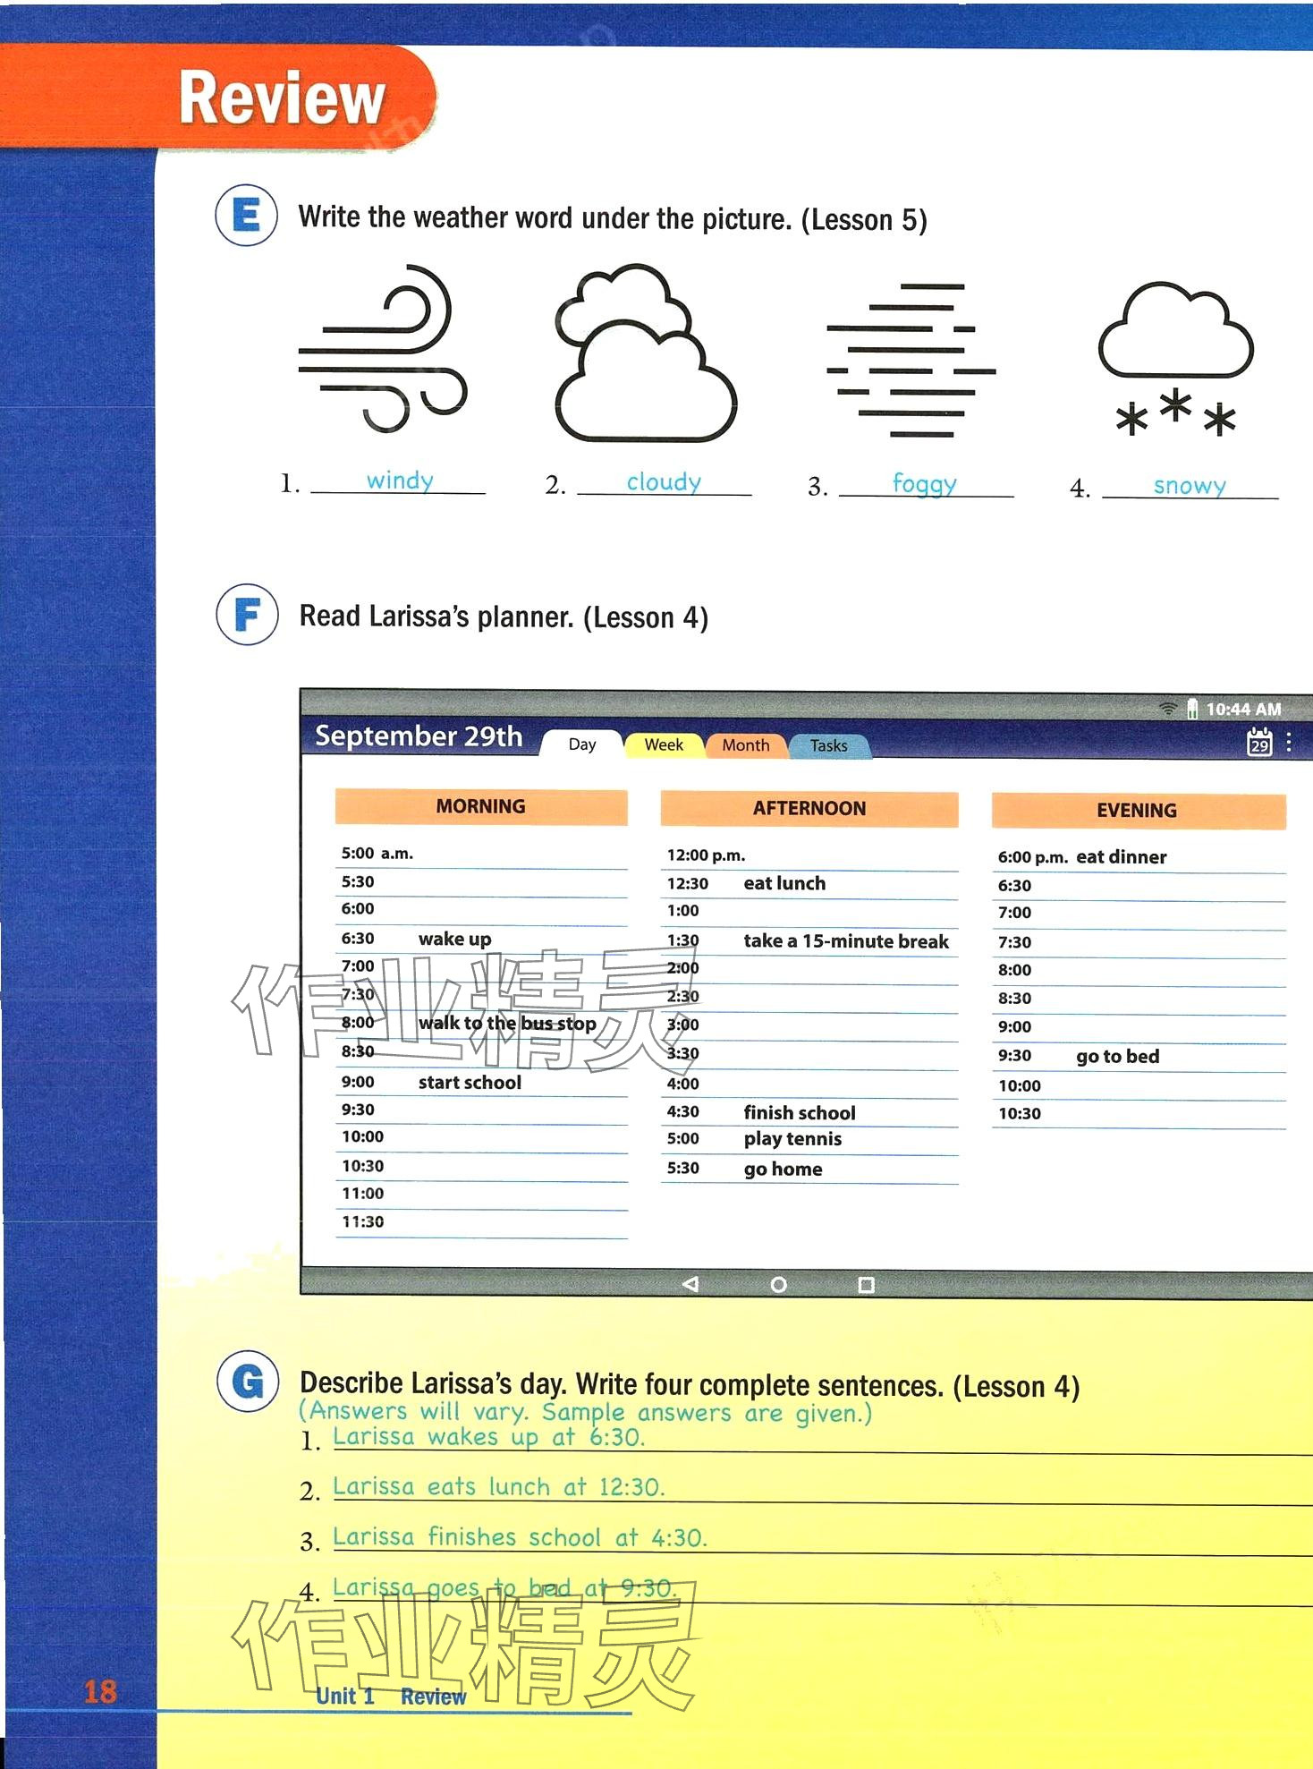
Task: Select the 'play tennis' entry at 5:00
Action: [x=792, y=1139]
